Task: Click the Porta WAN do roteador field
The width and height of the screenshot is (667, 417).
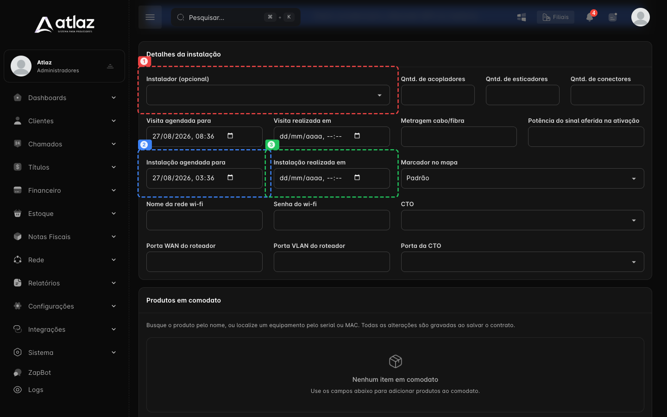Action: (204, 262)
